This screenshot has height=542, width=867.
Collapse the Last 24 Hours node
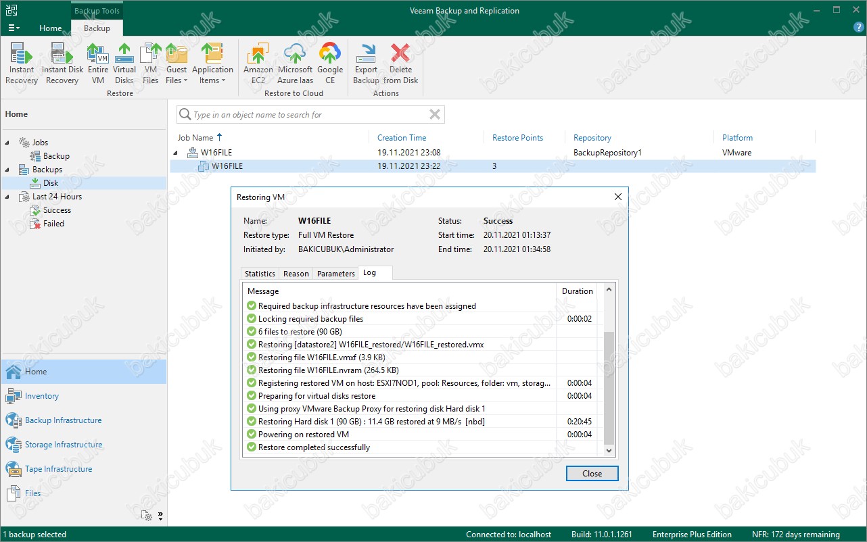click(7, 197)
